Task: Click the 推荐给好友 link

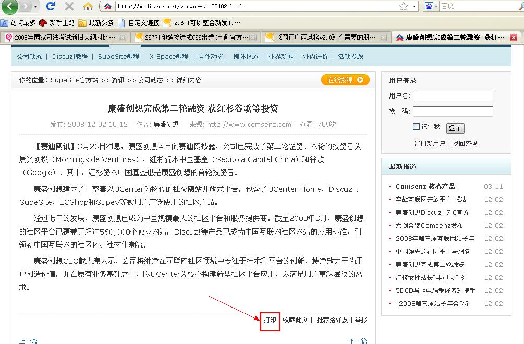Action: tap(332, 320)
